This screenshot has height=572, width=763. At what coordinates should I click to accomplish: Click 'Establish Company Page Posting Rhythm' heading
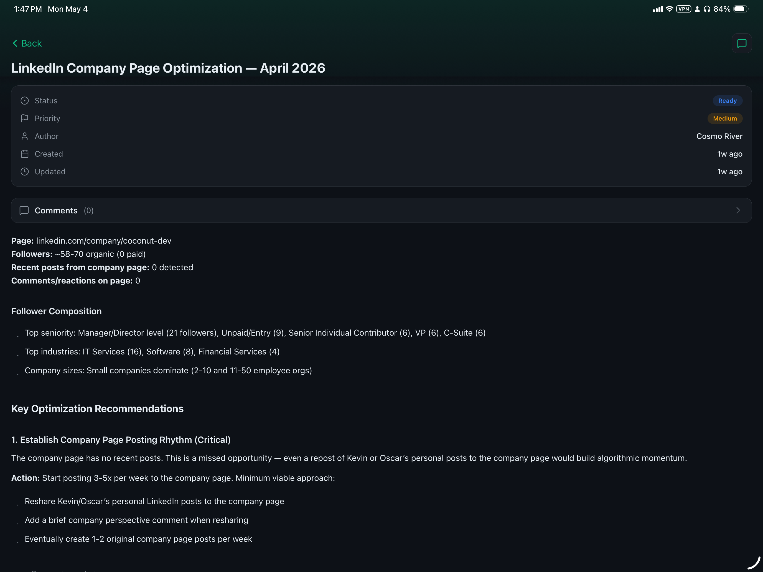pyautogui.click(x=121, y=440)
